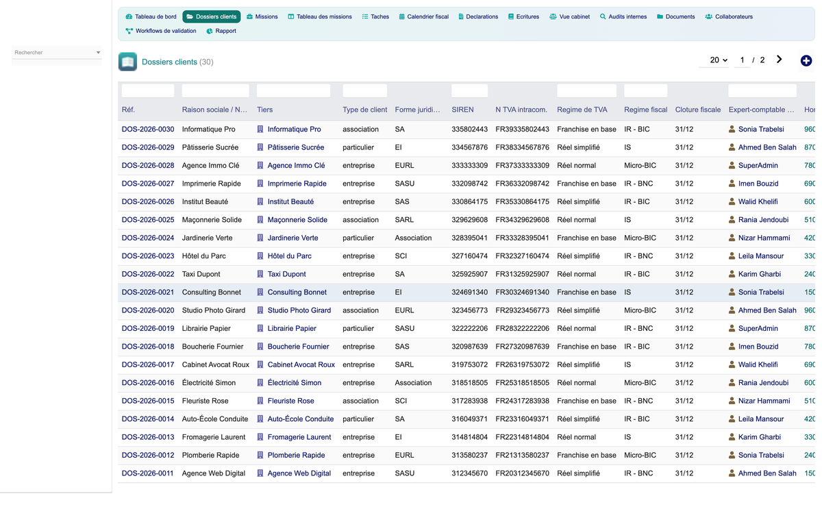Screen dimensions: 822x509
Task: Open the Rechercher dropdown in sidebar
Action: 57,53
